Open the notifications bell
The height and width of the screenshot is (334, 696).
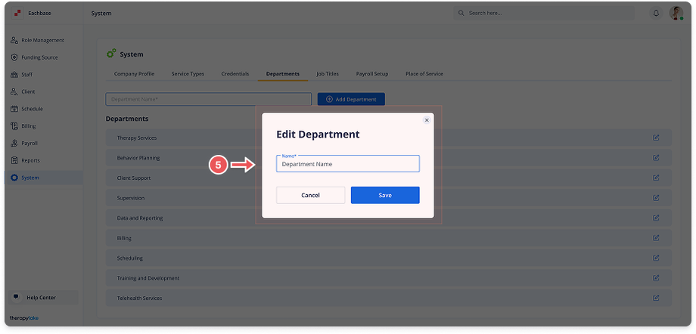point(656,14)
